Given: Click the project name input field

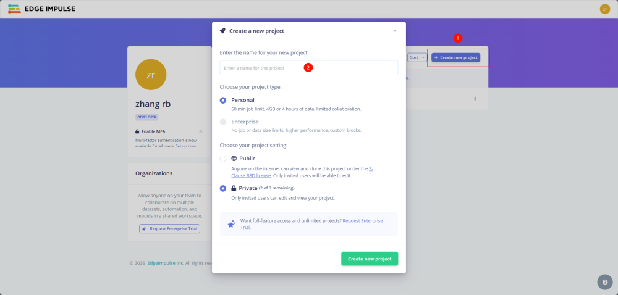Looking at the screenshot, I should pyautogui.click(x=309, y=68).
